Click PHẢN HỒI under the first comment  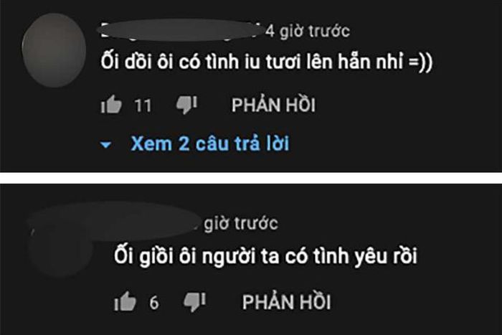point(273,105)
